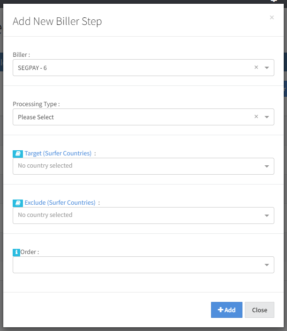
Task: Clear the SEGPAY - 6 biller selection
Action: 256,68
